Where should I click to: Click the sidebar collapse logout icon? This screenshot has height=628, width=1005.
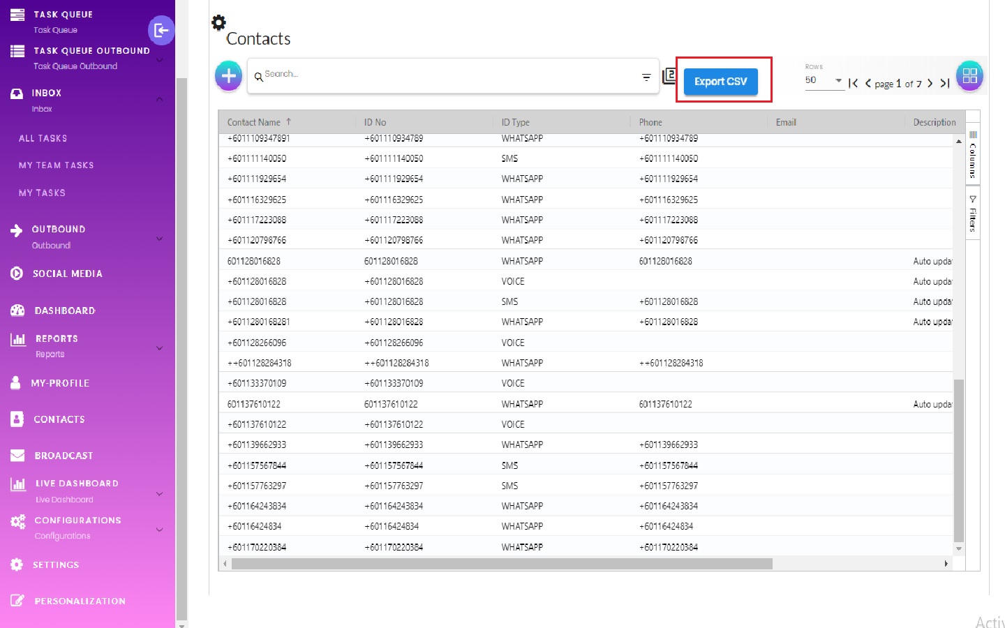coord(161,30)
